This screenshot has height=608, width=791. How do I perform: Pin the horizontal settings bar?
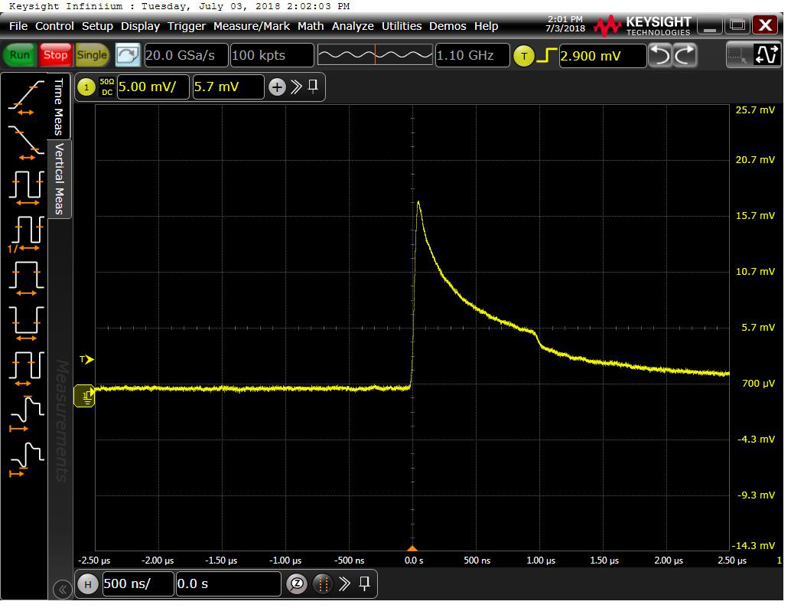coord(365,584)
